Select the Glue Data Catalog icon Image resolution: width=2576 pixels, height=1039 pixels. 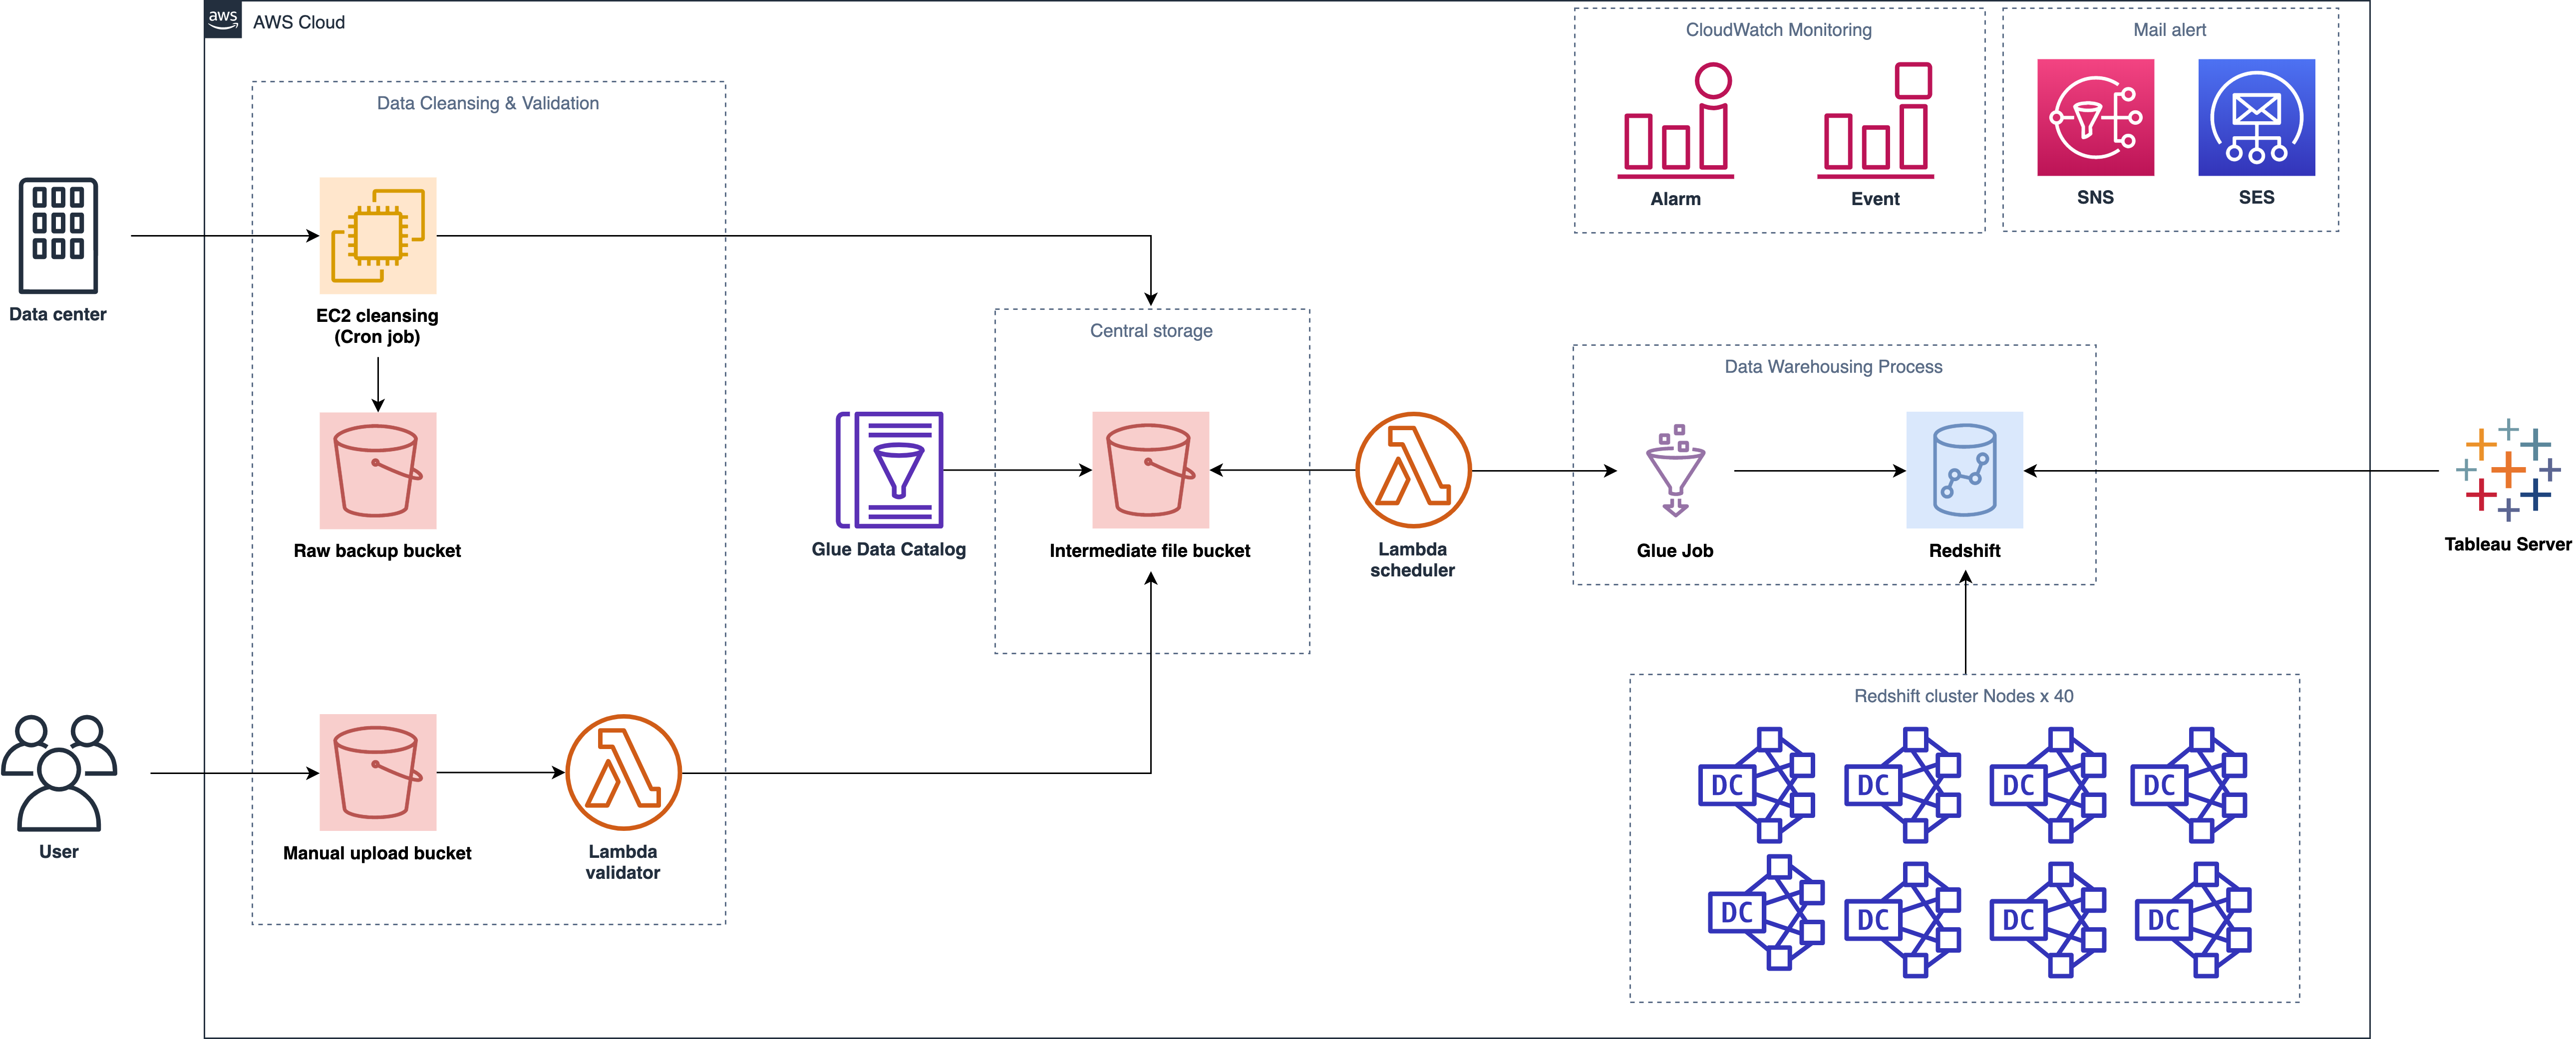(890, 470)
